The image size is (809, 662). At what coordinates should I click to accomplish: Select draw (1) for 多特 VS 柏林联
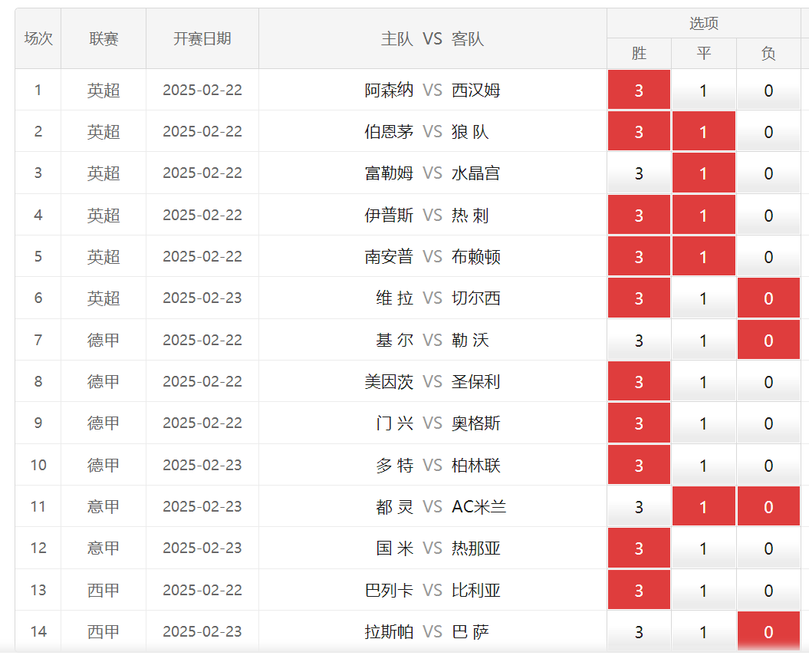[704, 465]
